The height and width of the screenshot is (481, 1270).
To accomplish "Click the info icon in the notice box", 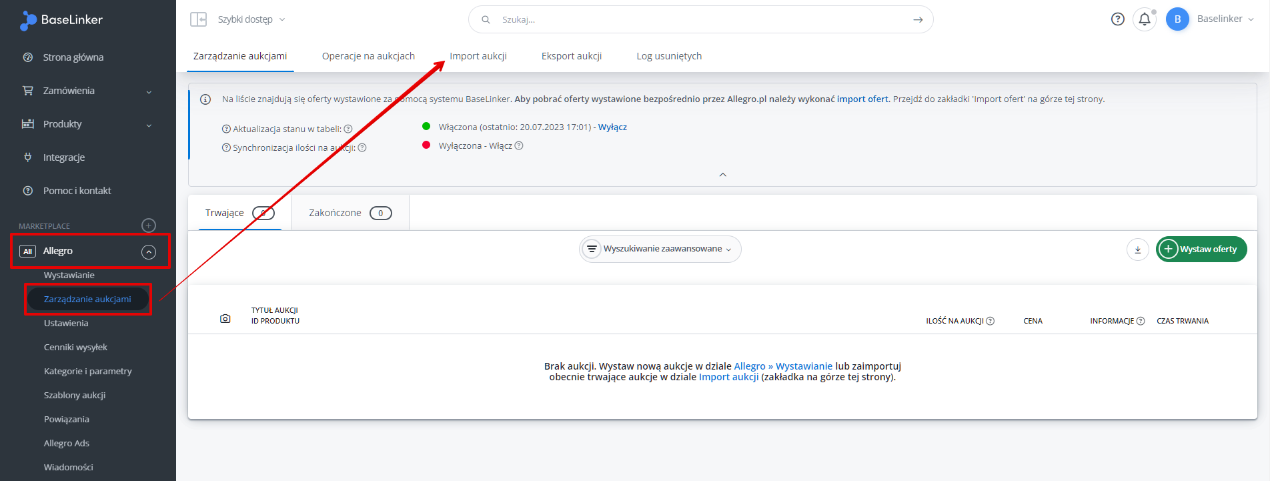I will (205, 99).
